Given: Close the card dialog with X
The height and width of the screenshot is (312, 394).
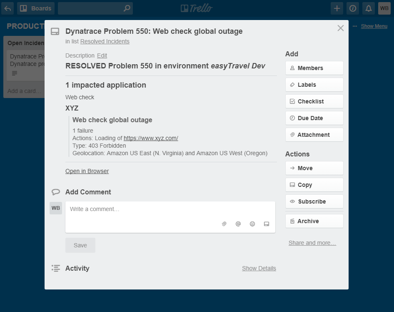Looking at the screenshot, I should pos(340,28).
